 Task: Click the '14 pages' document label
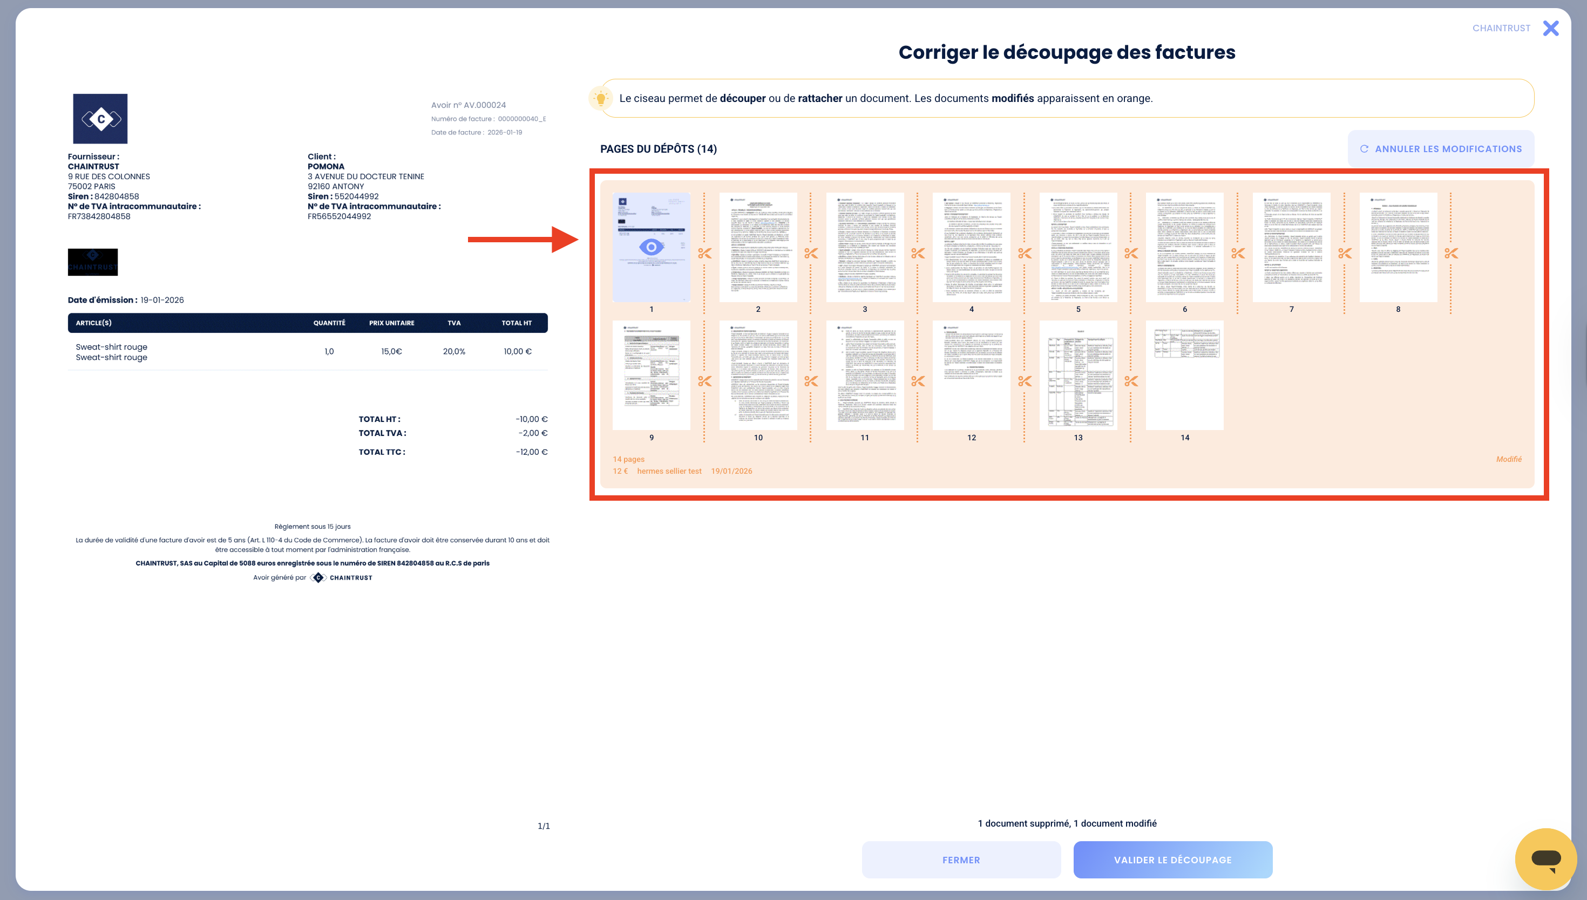coord(629,459)
